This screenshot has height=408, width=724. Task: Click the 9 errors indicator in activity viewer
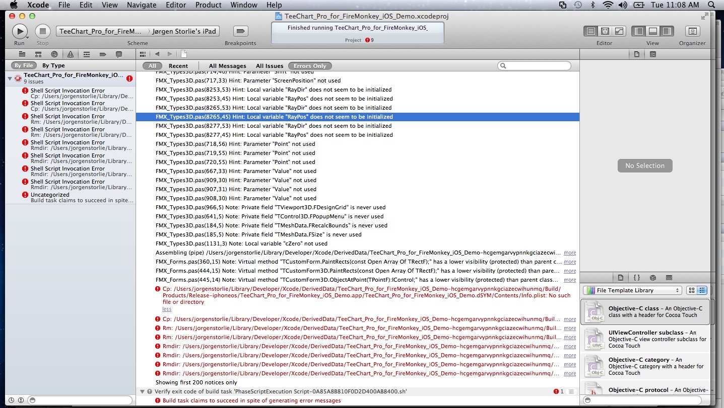370,40
